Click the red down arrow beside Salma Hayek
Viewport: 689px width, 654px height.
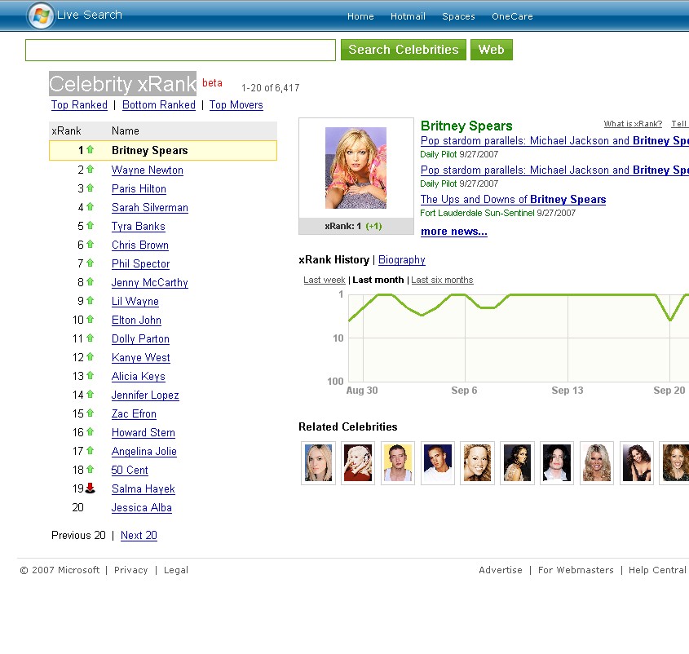click(x=90, y=488)
